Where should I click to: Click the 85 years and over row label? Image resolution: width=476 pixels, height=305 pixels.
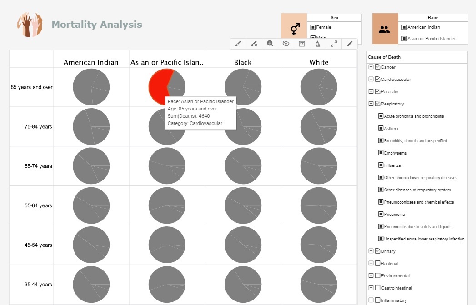(x=31, y=87)
